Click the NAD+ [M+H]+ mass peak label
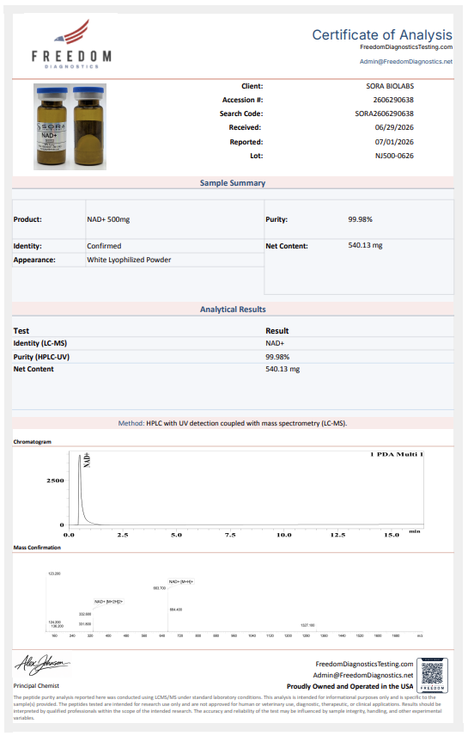This screenshot has width=468, height=736. point(181,581)
